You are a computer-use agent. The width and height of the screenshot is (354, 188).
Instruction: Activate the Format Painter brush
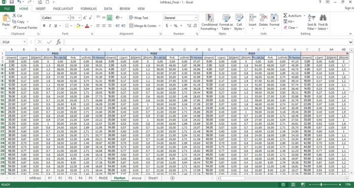click(15, 27)
